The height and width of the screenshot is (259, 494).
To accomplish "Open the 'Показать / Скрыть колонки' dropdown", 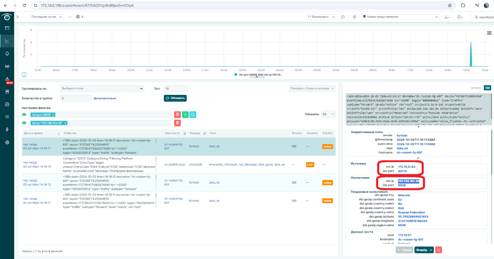I will (312, 89).
